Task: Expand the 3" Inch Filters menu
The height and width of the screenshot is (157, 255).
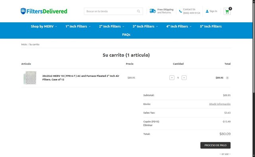Action: (x=145, y=27)
